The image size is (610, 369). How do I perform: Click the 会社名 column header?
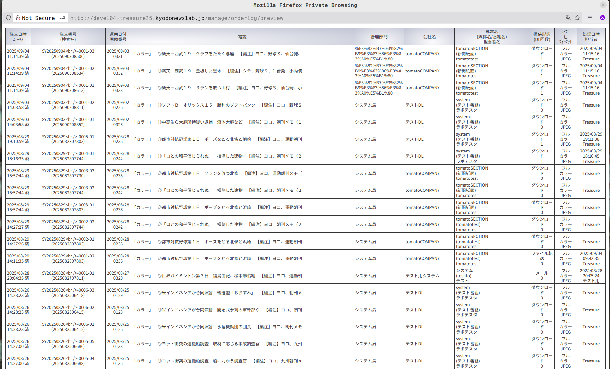pyautogui.click(x=429, y=37)
